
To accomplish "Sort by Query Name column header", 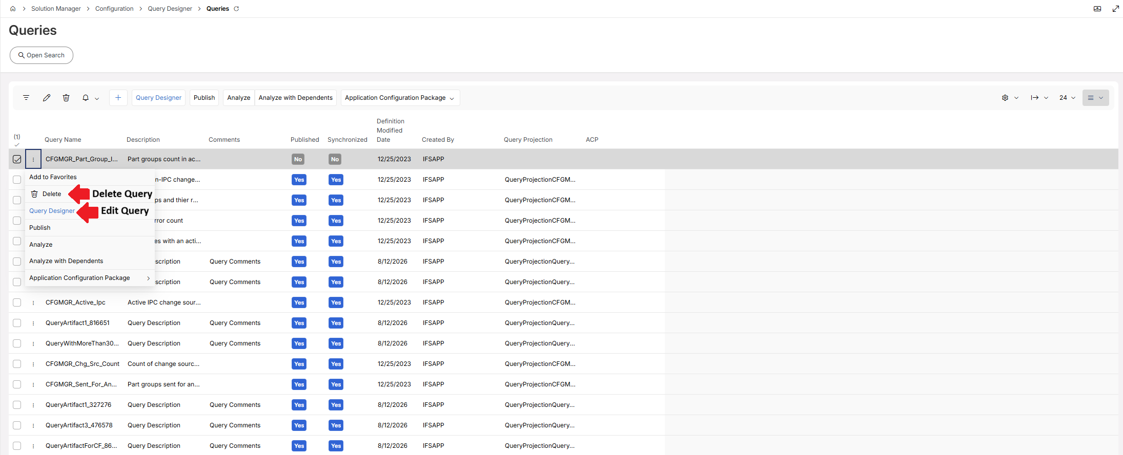I will point(63,140).
